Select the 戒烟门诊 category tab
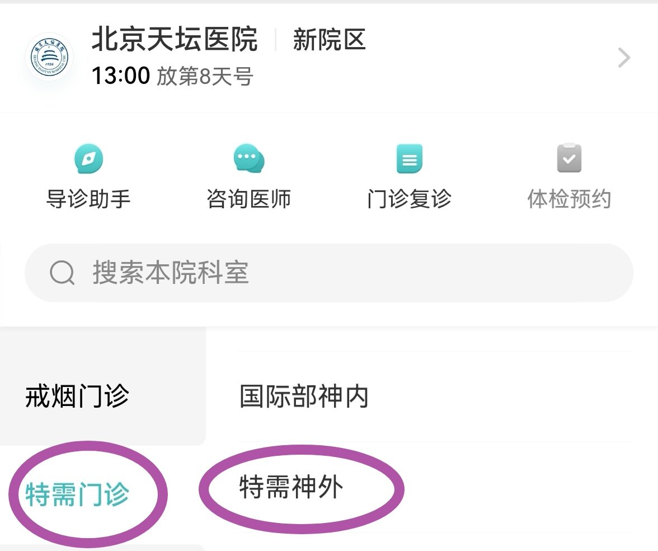Screen dimensions: 658x551 click(x=77, y=396)
